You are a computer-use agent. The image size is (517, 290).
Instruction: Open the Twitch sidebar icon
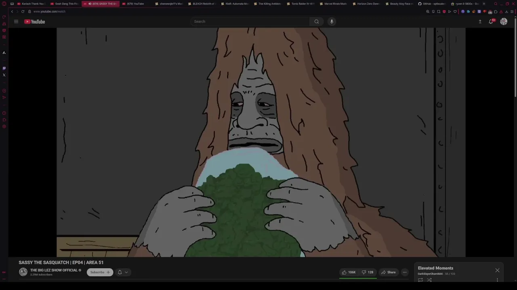(4, 68)
